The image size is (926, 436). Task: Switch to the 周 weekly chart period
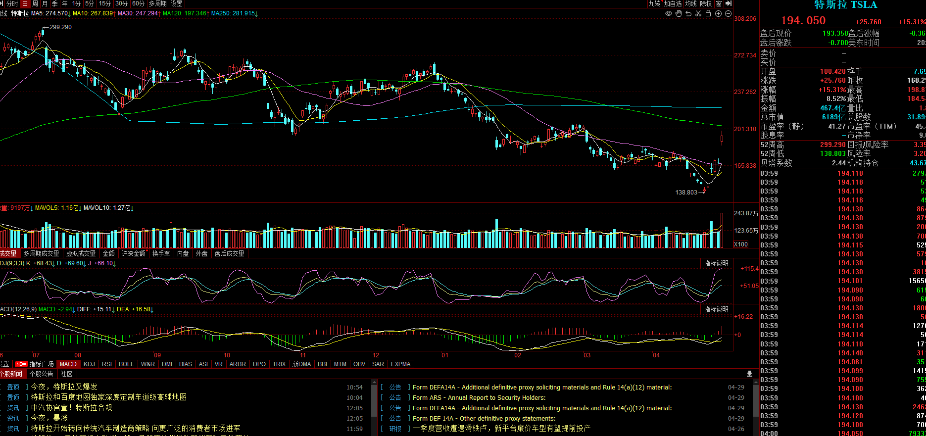coord(35,3)
